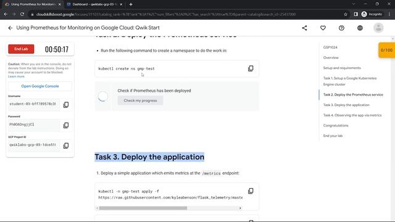Jump to GSP1024 in outline

330,47
